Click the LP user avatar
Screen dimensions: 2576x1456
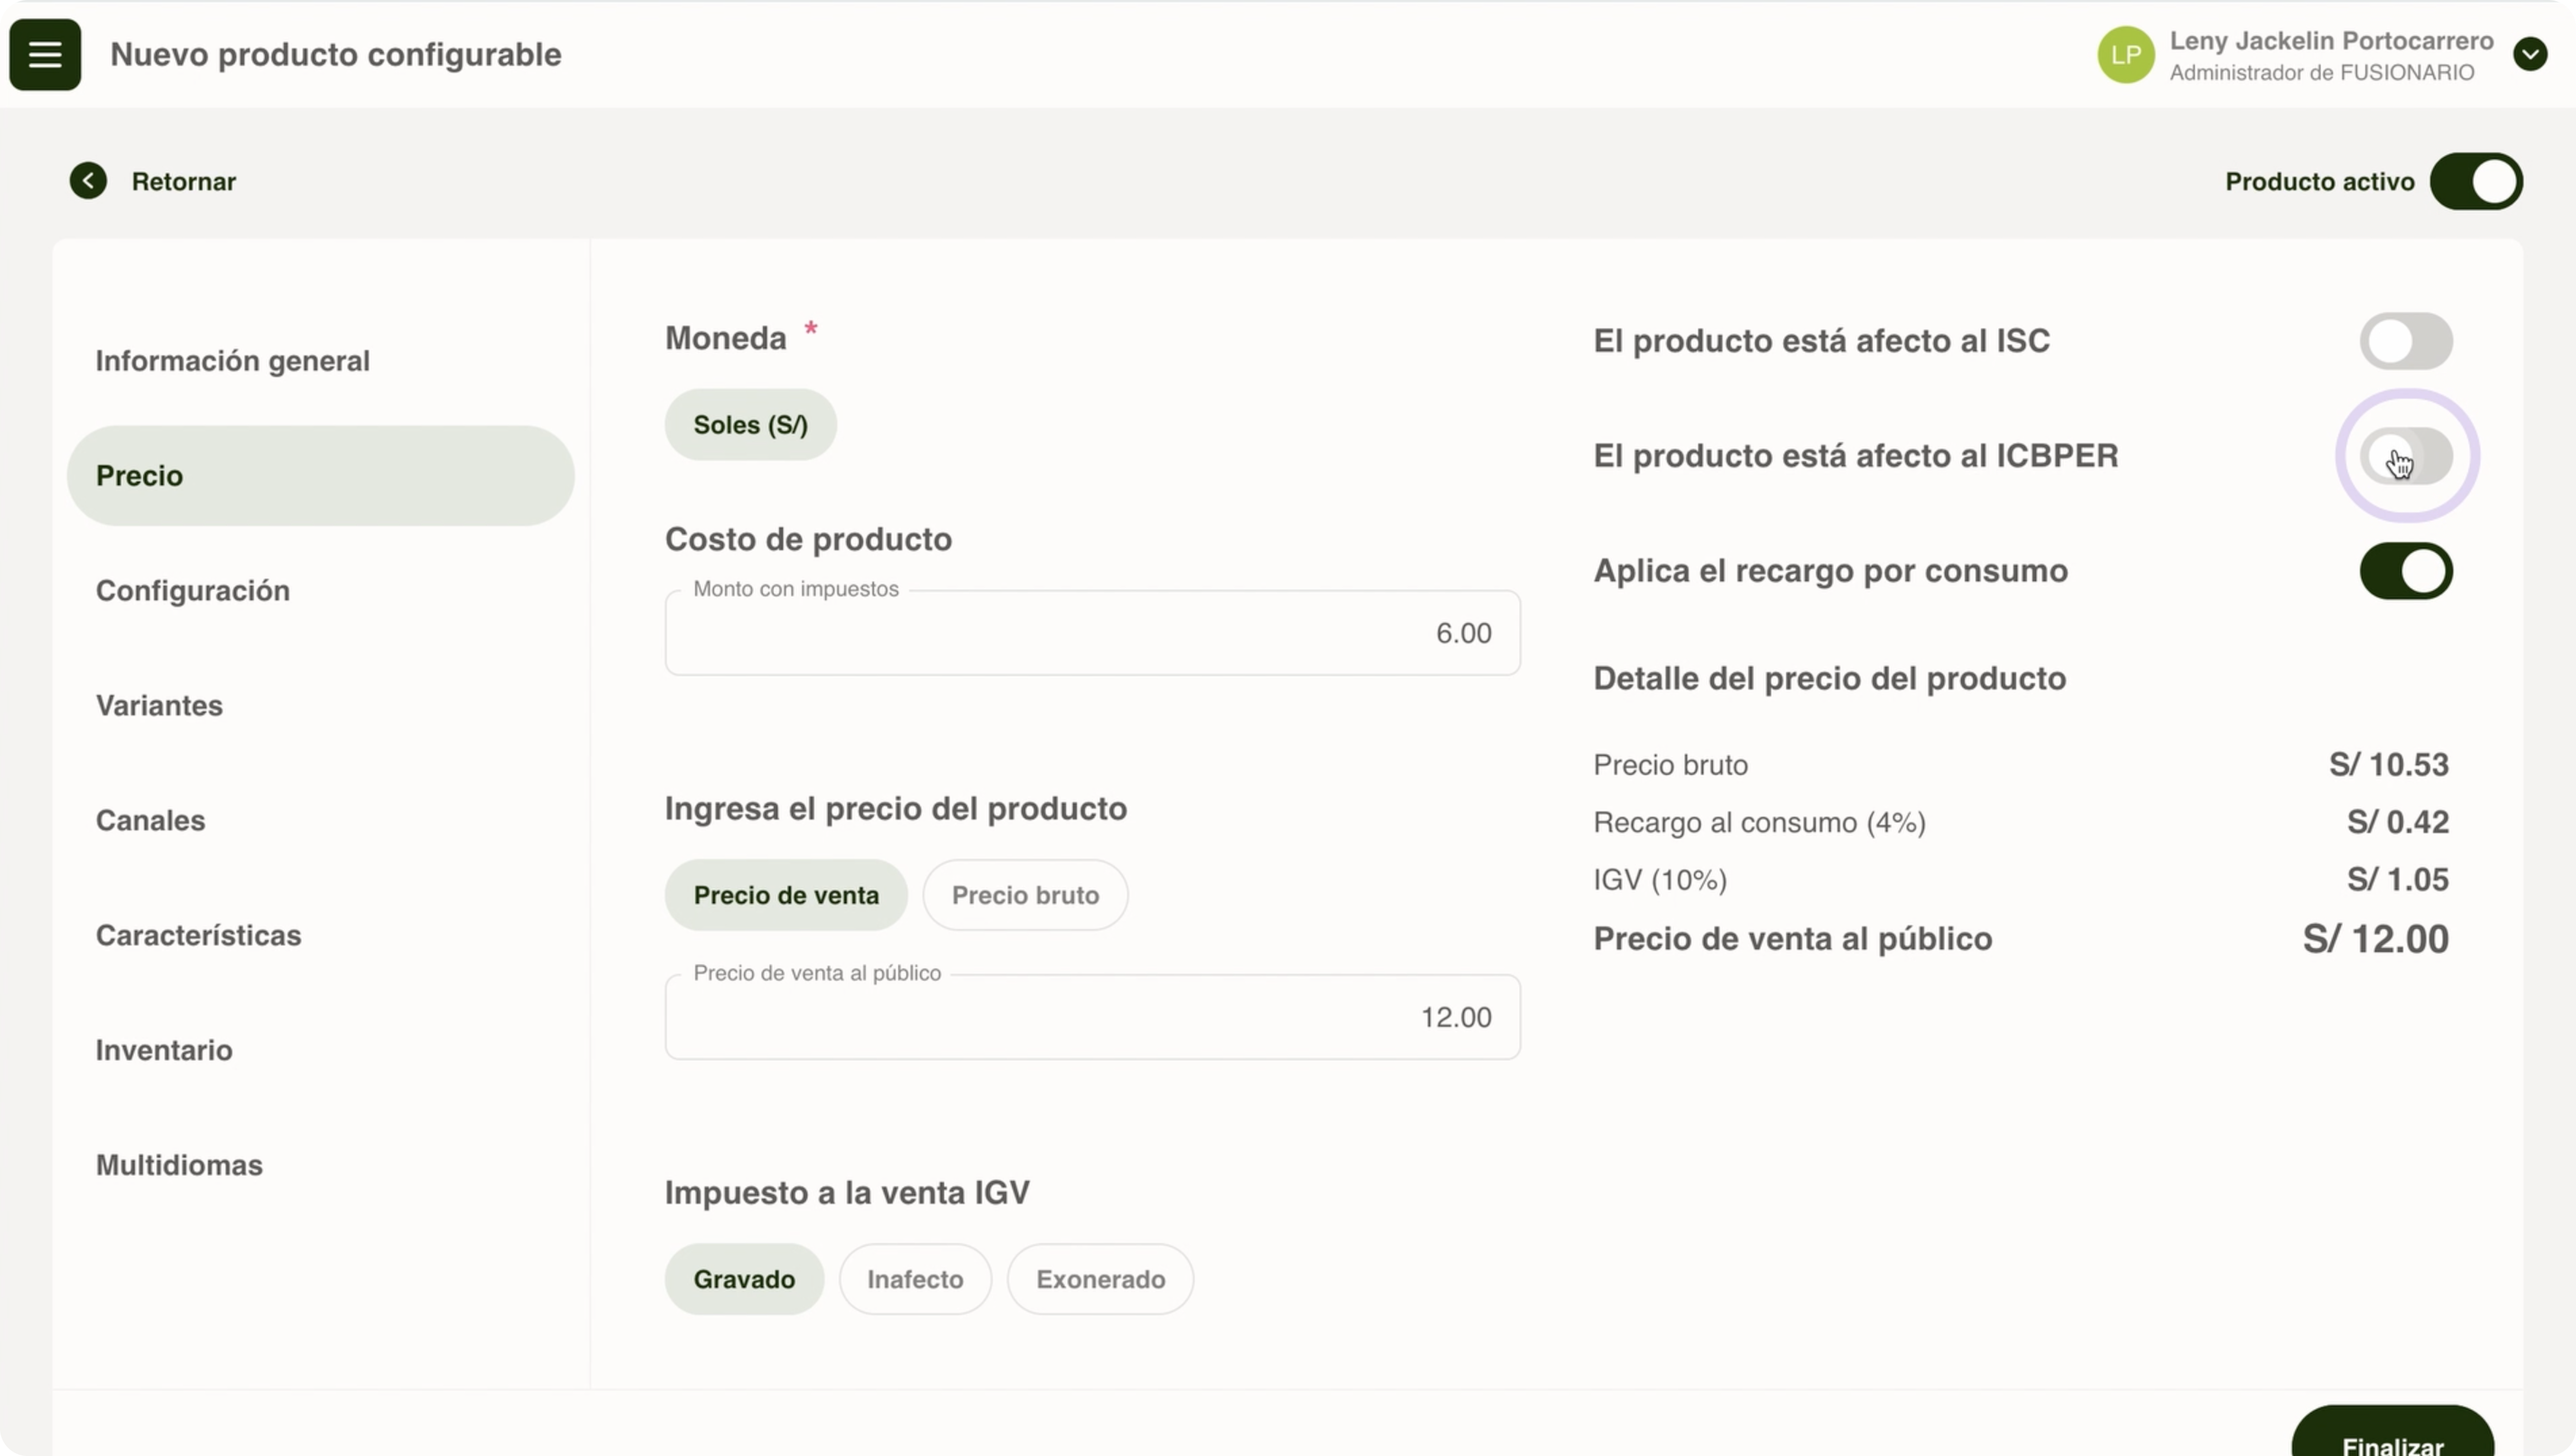[x=2125, y=55]
